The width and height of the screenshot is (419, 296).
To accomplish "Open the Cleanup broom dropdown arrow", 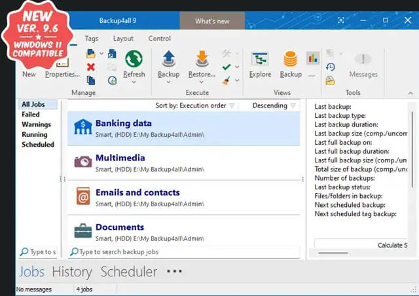I will tap(237, 80).
